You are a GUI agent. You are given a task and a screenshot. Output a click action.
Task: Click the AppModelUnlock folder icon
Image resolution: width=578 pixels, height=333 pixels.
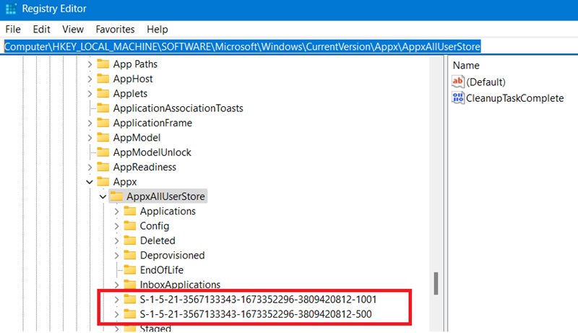coord(103,152)
